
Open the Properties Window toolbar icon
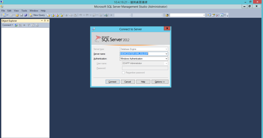coord(213,15)
